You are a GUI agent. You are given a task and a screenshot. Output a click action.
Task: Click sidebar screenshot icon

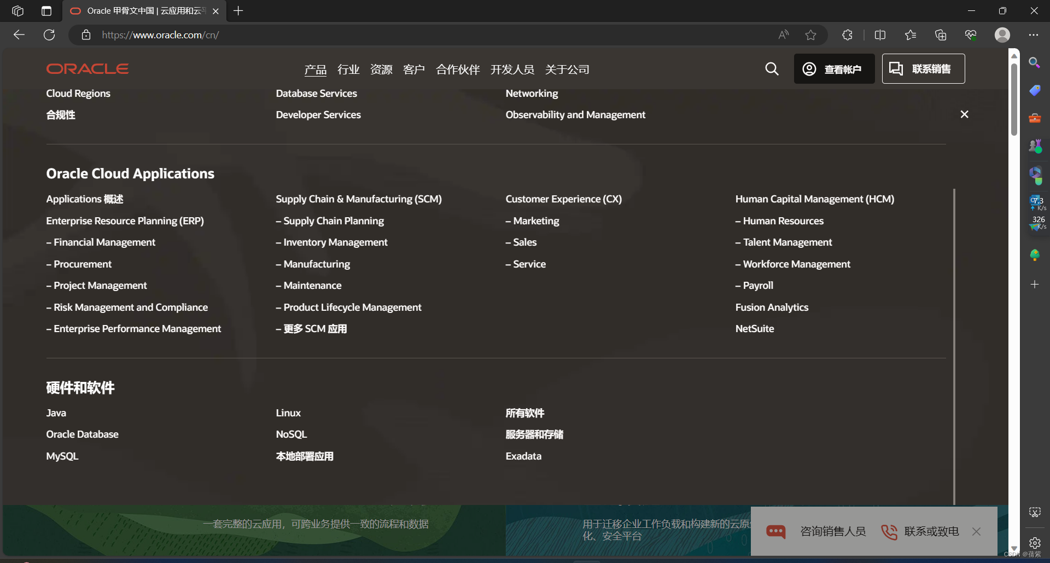click(1035, 512)
